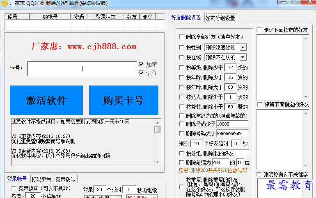Click the update log scroll-up arrow
The height and width of the screenshot is (198, 316).
tap(158, 122)
